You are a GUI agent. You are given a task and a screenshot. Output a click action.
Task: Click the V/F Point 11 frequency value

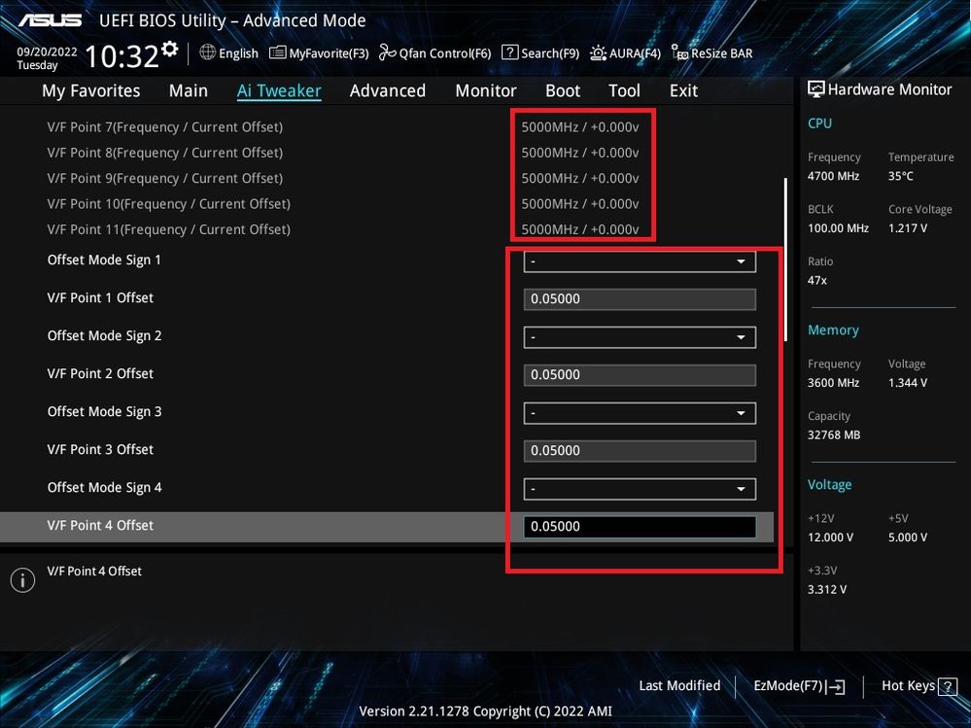(580, 229)
